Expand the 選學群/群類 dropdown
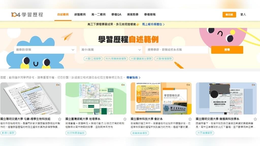Viewport: 260px width, 146px height. pos(45,50)
